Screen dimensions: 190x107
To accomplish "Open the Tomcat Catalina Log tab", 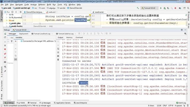I will click(66, 34).
